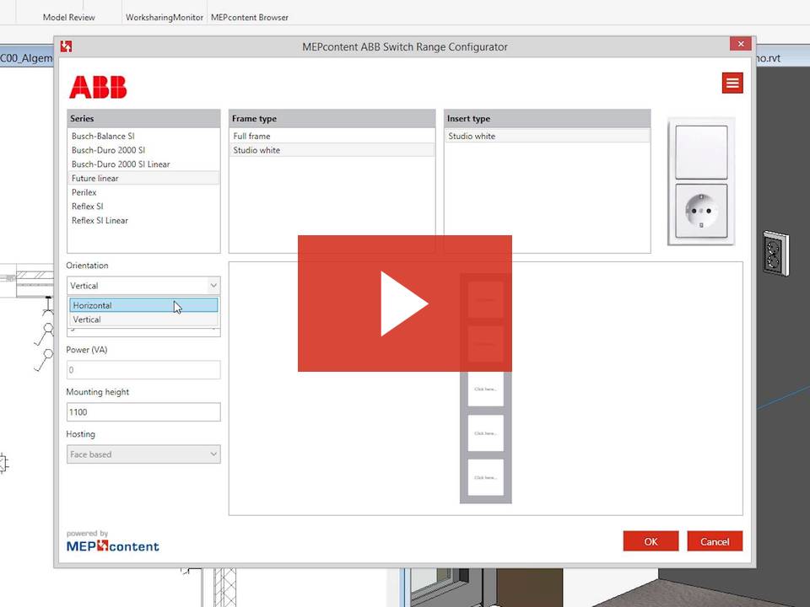
Task: Play the video with the red play button
Action: pos(404,303)
